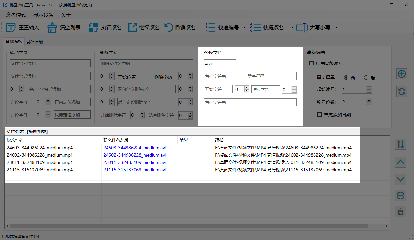Click the 正向定位删除n个 input field
This screenshot has width=414, height=240.
tap(146, 89)
